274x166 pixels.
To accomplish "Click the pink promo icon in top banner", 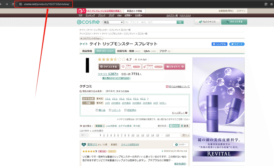I will pyautogui.click(x=82, y=11).
